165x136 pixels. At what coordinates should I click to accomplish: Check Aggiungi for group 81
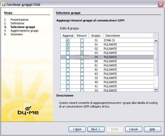pos(68,65)
